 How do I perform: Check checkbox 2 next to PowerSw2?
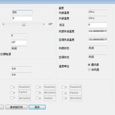pos(37,87)
